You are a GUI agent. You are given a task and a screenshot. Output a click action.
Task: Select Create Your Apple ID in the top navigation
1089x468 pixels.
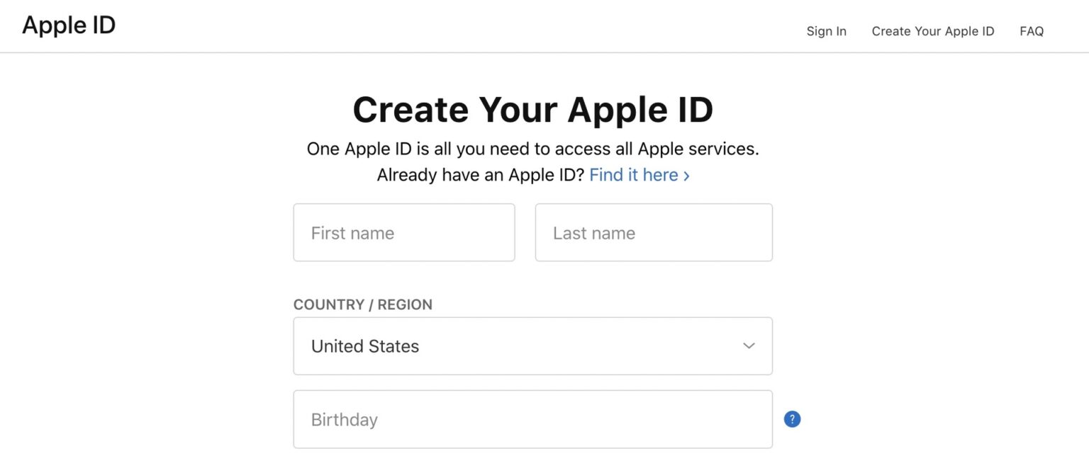click(933, 31)
